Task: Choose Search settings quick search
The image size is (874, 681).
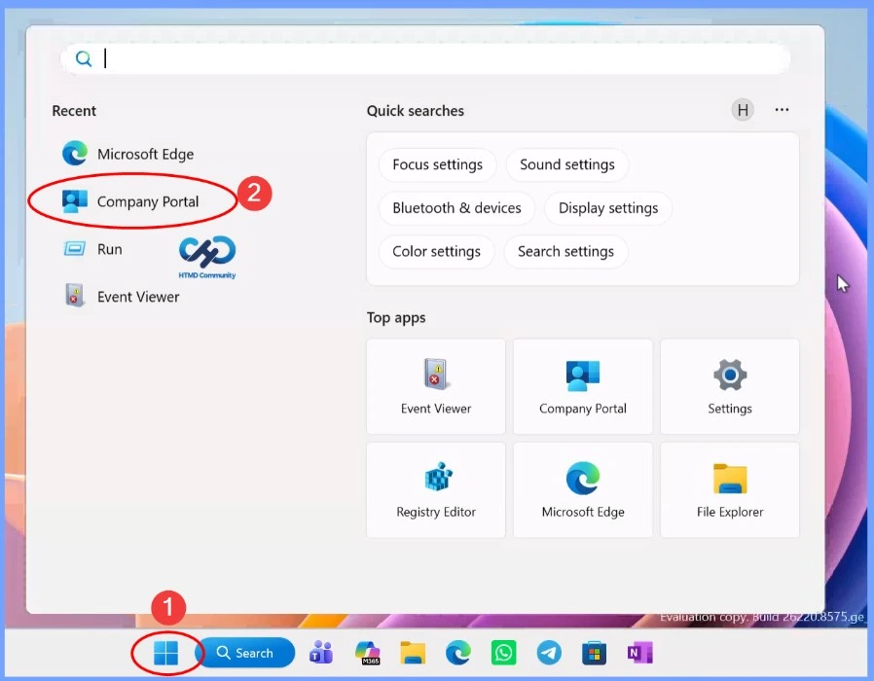Action: [565, 251]
